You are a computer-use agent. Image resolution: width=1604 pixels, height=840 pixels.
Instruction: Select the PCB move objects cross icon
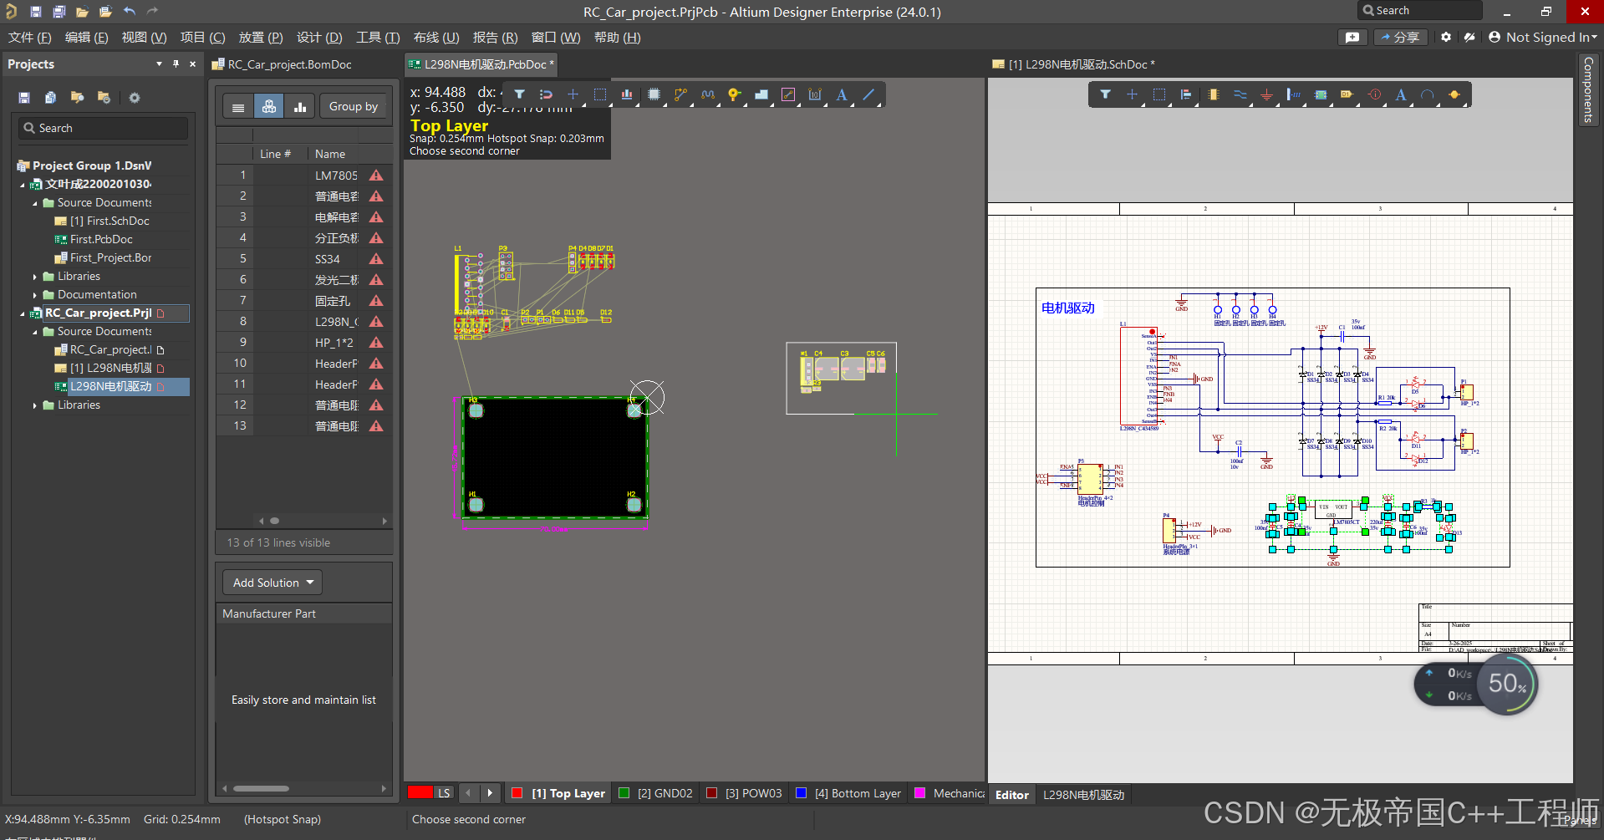pos(573,94)
